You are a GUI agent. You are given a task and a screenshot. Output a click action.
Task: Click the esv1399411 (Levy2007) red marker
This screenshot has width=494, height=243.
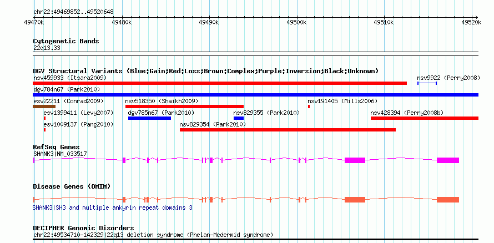click(45, 118)
